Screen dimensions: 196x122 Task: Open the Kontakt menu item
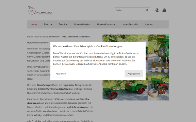(149, 24)
